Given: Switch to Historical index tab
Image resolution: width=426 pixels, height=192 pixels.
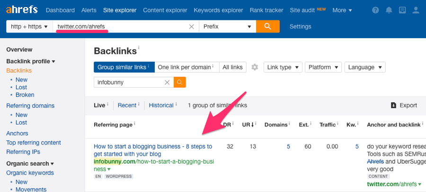Looking at the screenshot, I should tap(161, 105).
